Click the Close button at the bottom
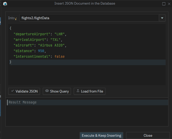The width and height of the screenshot is (172, 139). [148, 135]
